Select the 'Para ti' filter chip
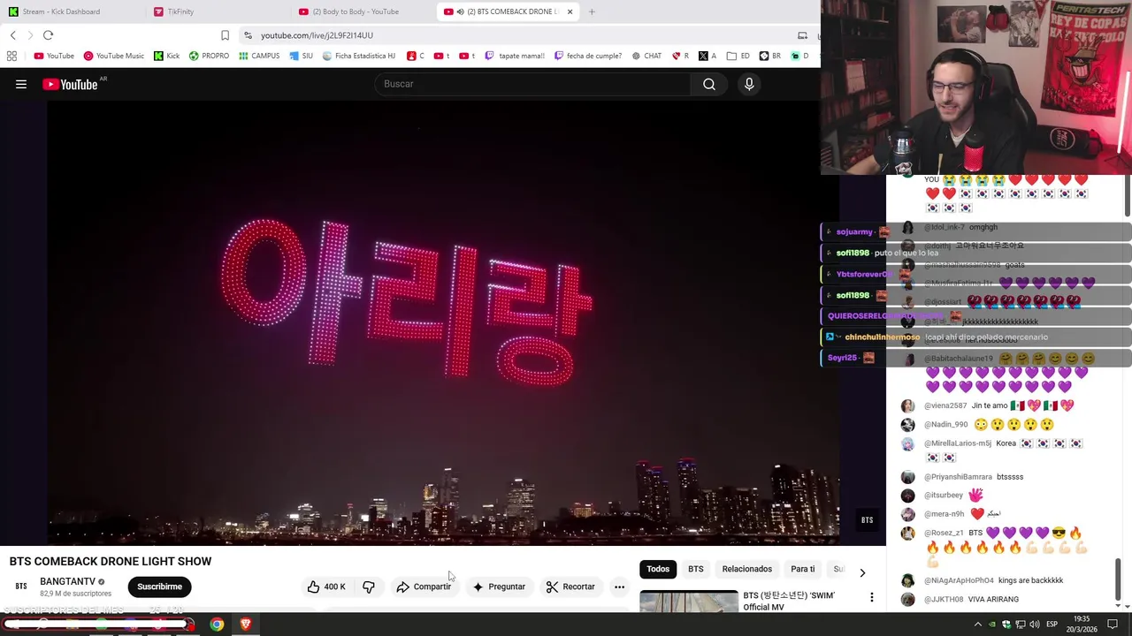The height and width of the screenshot is (636, 1132). pos(803,569)
